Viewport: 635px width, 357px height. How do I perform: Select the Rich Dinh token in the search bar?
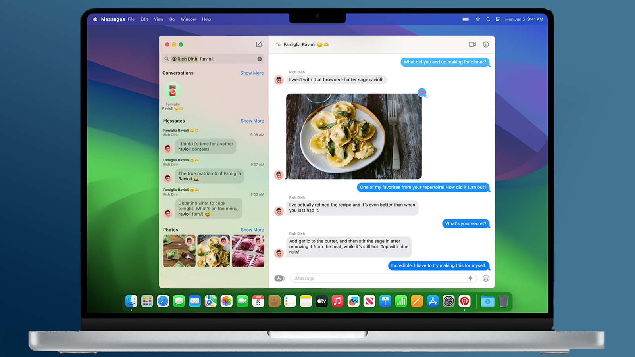pos(184,59)
